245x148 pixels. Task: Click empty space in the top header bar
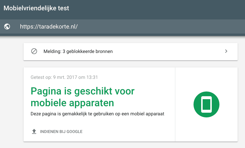(162, 8)
